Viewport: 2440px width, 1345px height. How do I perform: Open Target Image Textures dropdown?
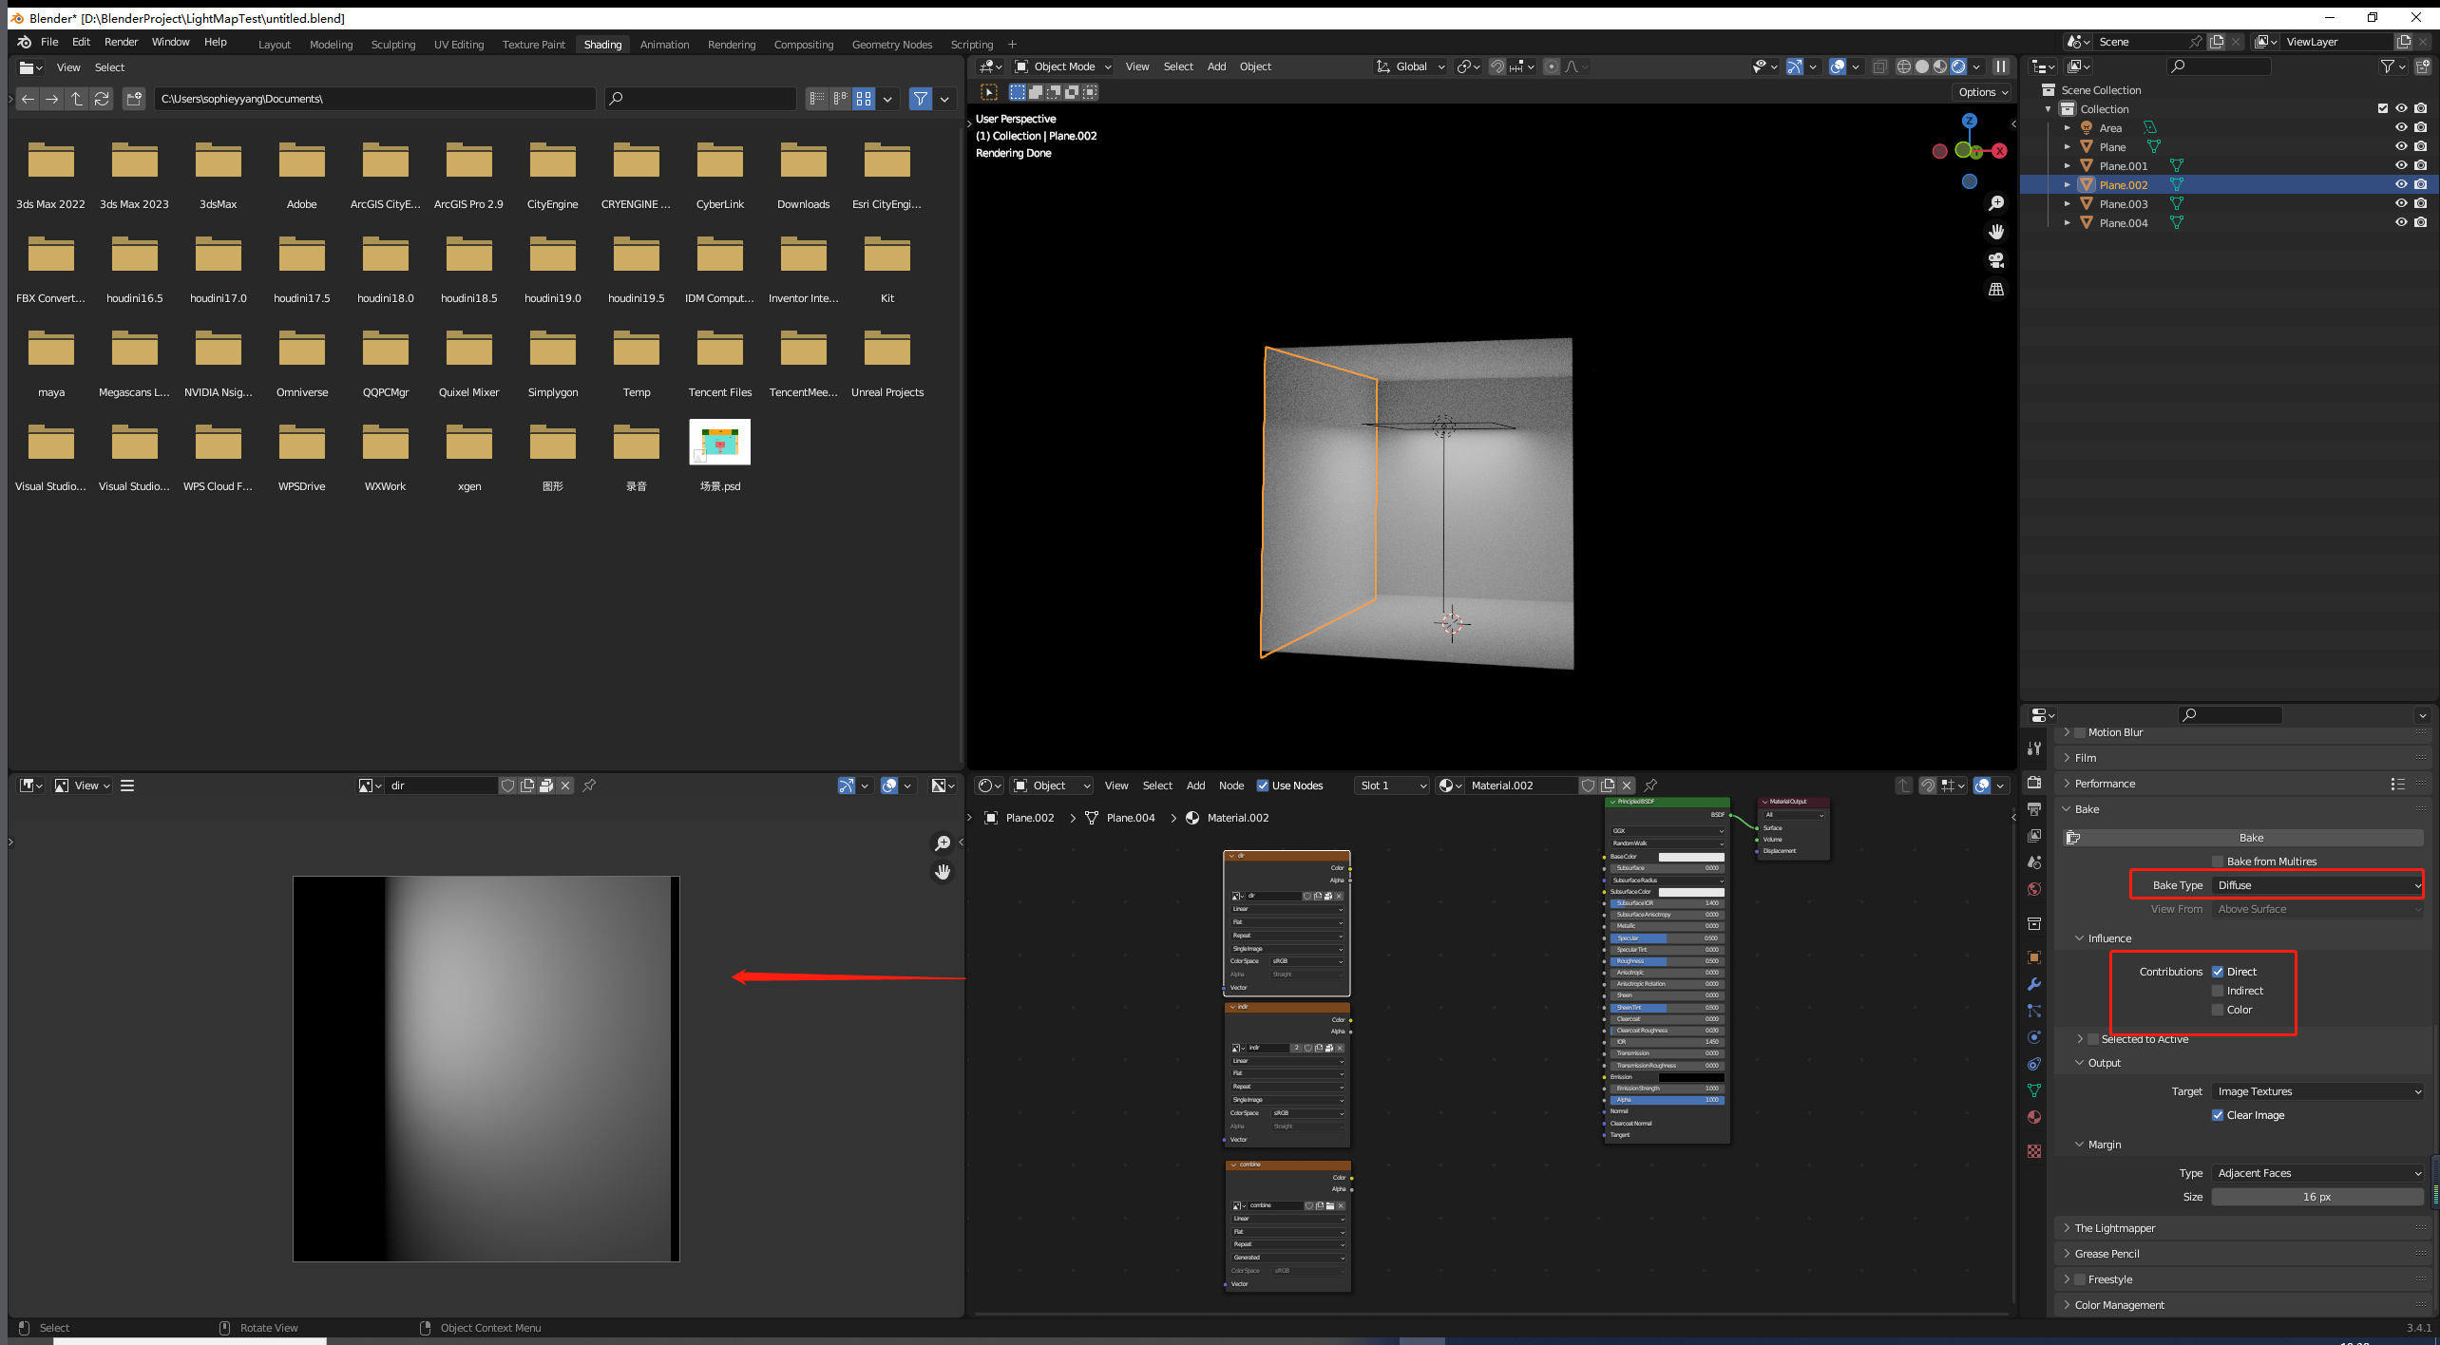2317,1091
